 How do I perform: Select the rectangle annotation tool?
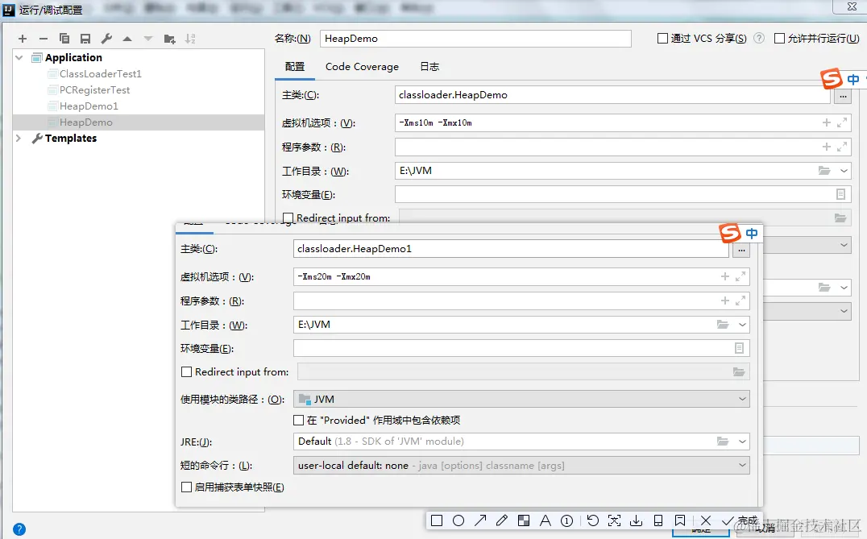point(436,520)
